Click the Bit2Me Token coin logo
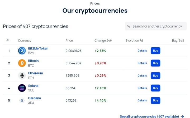 22,51
